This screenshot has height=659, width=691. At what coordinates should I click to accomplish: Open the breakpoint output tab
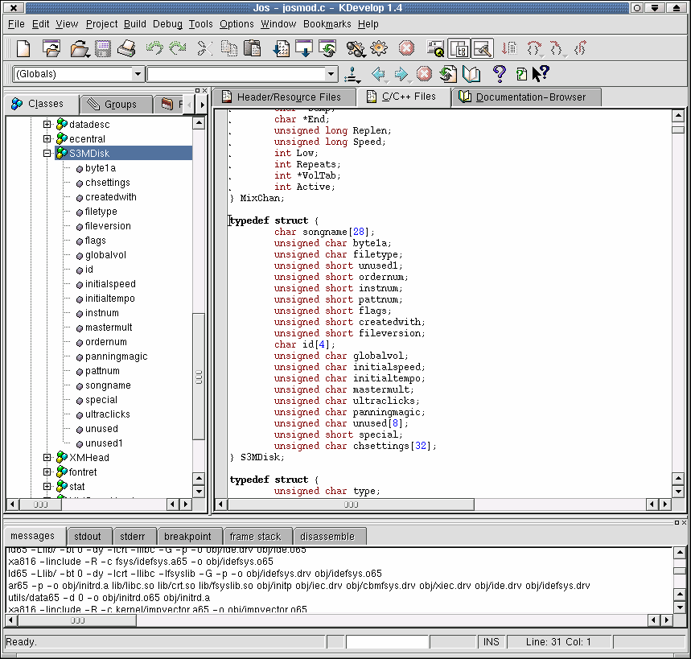pos(190,537)
